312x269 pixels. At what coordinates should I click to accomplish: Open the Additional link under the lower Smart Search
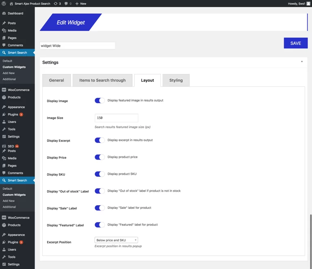coord(9,207)
